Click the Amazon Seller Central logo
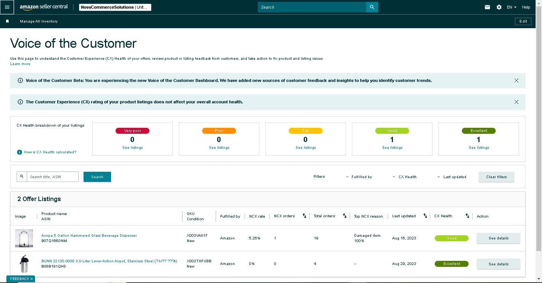 tap(44, 7)
